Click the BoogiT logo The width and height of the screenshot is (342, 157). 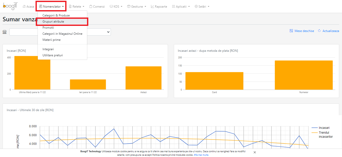click(10, 6)
